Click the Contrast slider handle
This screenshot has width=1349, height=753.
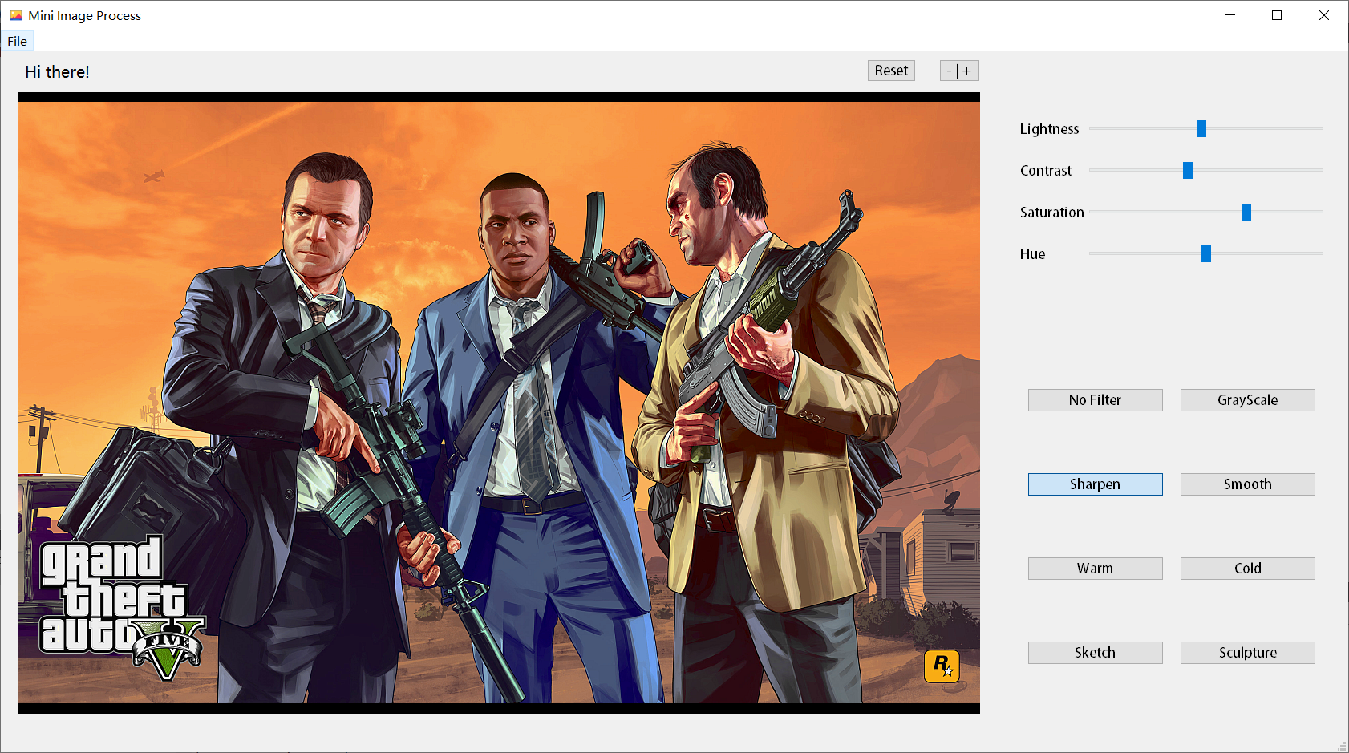pos(1188,170)
